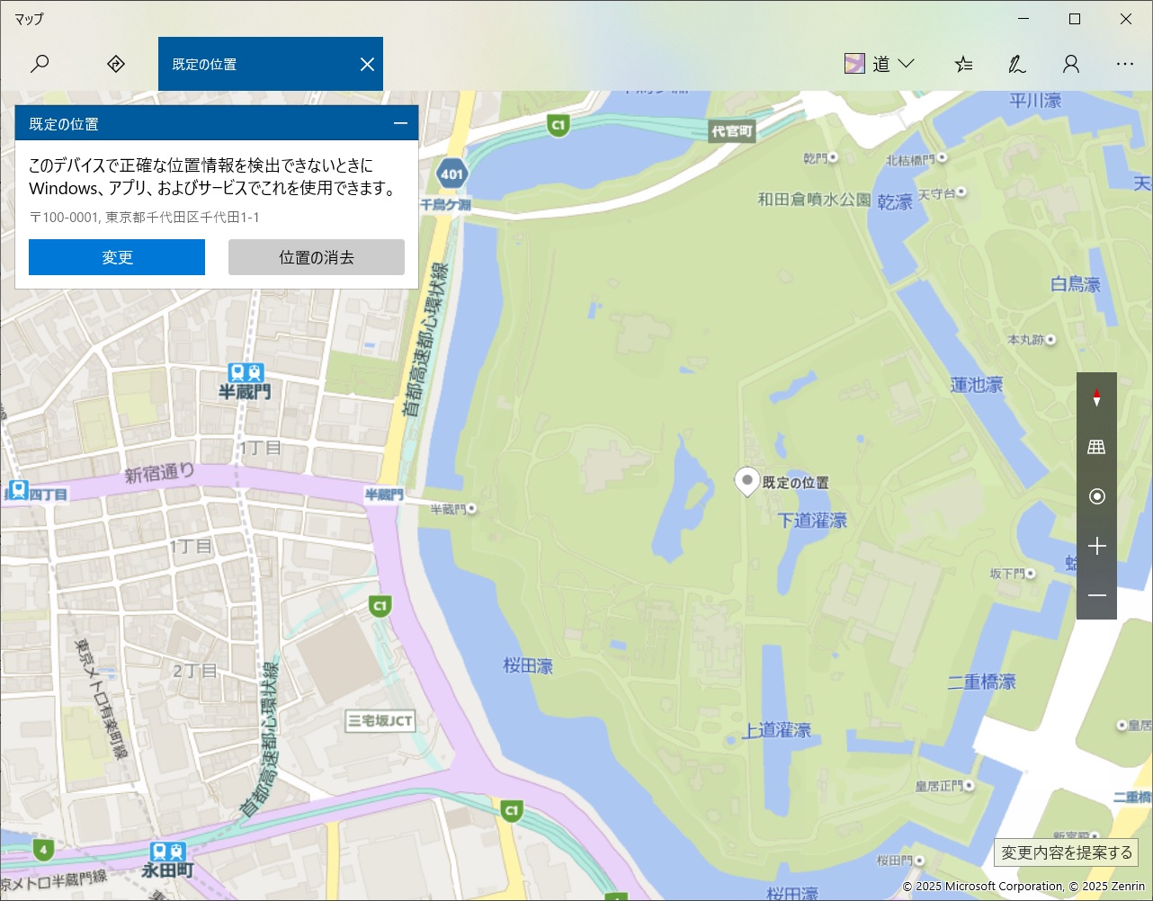Viewport: 1153px width, 901px height.
Task: Maximize the マップ window
Action: [1074, 18]
